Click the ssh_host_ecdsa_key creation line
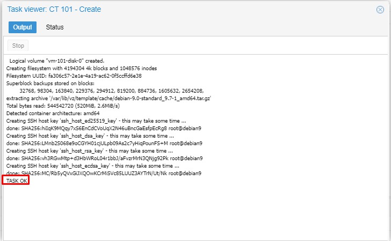The height and width of the screenshot is (241, 391). point(92,165)
